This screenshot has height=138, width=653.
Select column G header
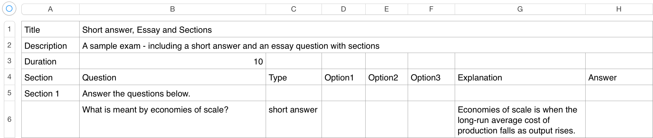tap(520, 9)
